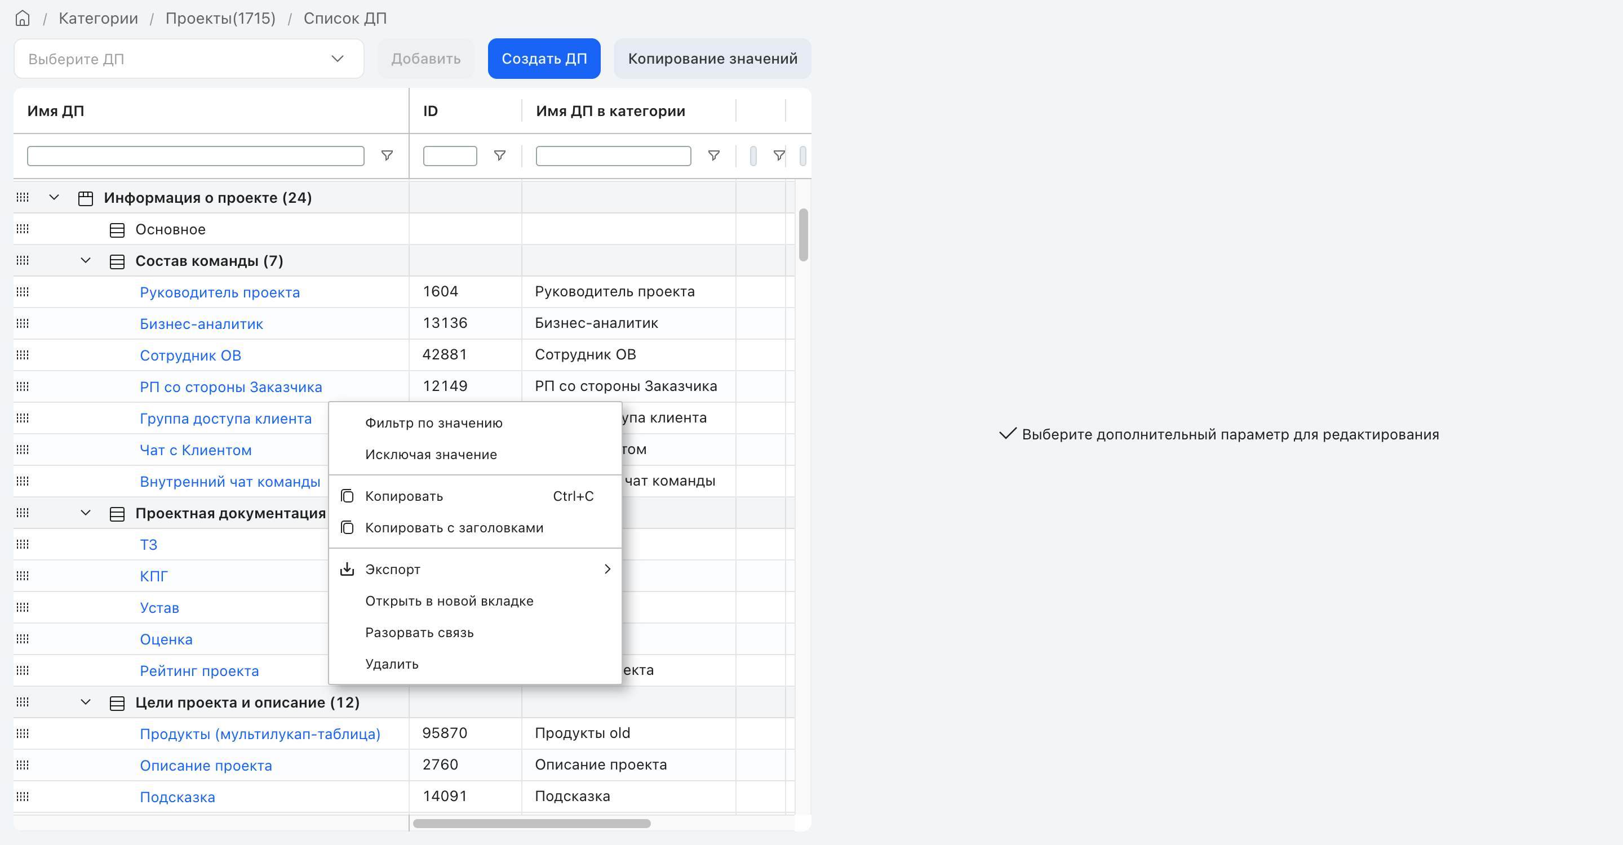
Task: Expand the Экспорт submenu arrow
Action: (607, 569)
